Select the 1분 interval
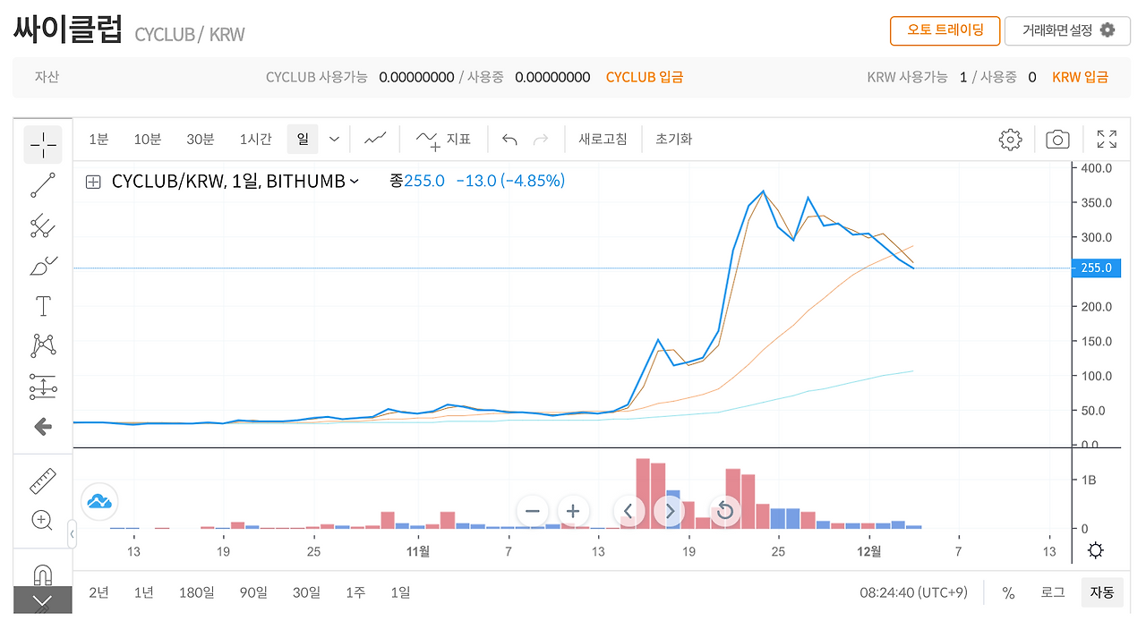 pos(98,139)
